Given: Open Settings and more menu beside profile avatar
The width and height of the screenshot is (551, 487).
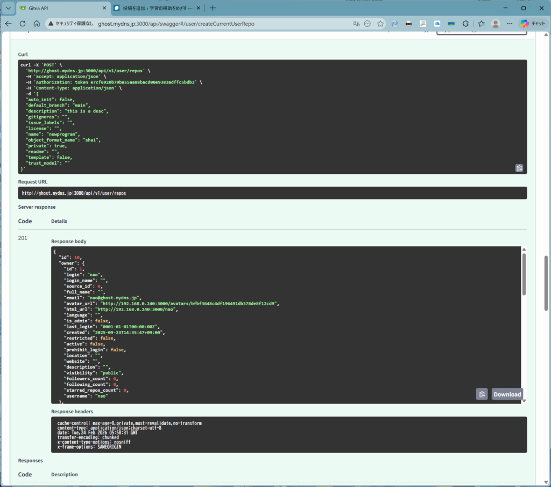Looking at the screenshot, I should click(510, 24).
